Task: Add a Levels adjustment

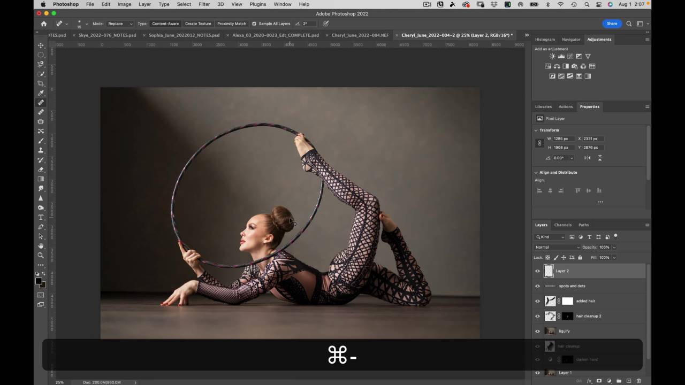Action: [561, 56]
